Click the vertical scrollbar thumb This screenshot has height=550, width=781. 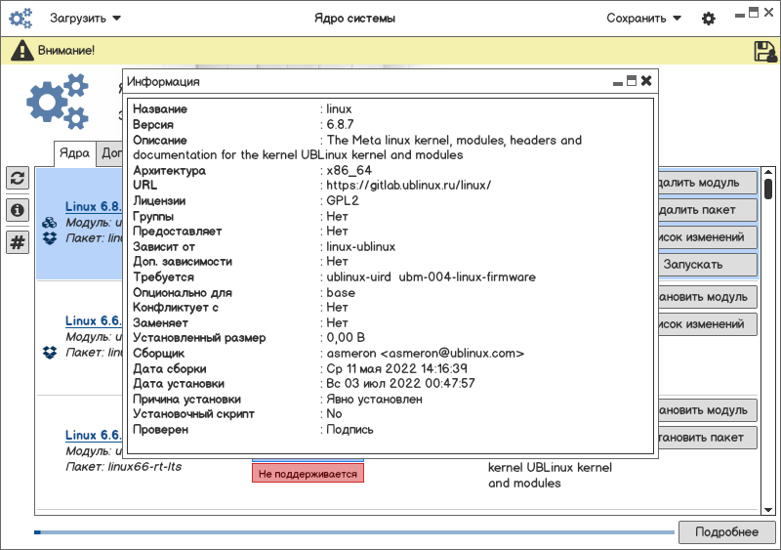click(768, 189)
